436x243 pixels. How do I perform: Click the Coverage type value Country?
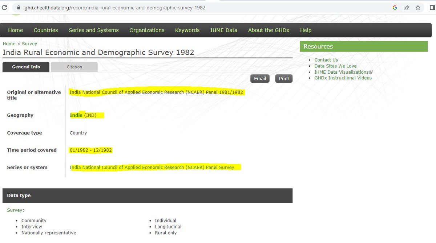tap(78, 133)
